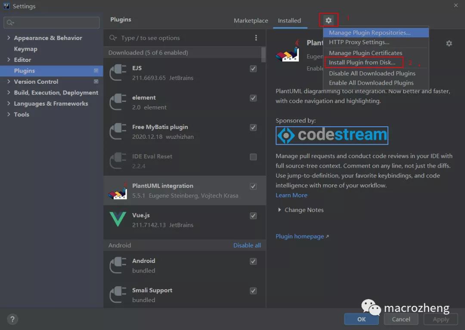Toggle the Smali Support checkbox
Image resolution: width=465 pixels, height=330 pixels.
[x=253, y=290]
